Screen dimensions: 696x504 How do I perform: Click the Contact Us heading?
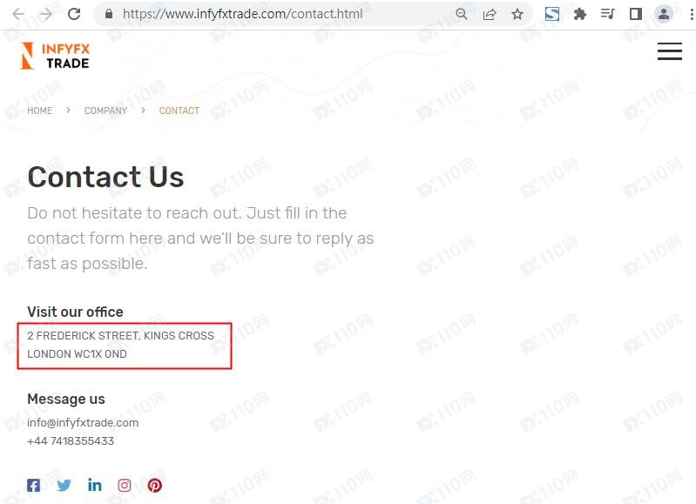coord(105,177)
